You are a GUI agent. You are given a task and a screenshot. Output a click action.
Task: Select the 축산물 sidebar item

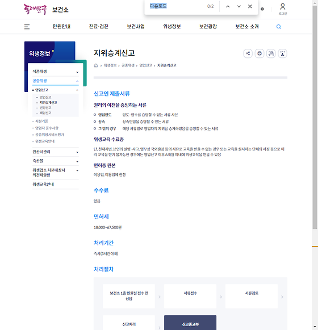(x=38, y=161)
